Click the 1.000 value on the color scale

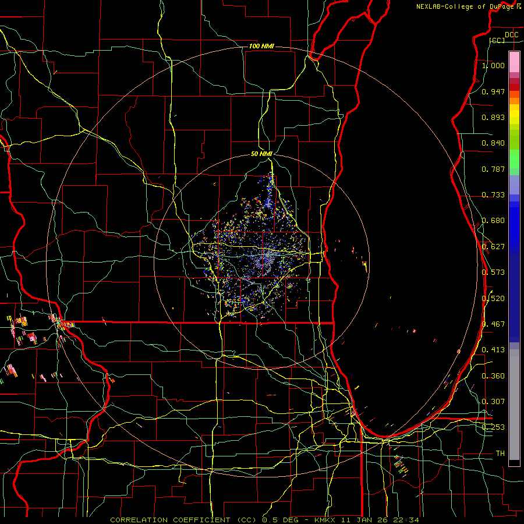pos(493,65)
